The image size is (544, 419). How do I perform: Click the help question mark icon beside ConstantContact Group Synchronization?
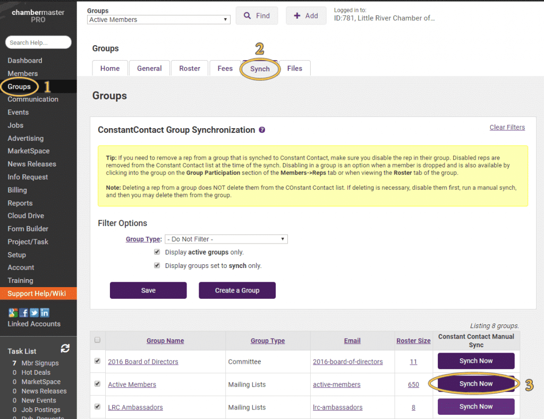tap(262, 130)
